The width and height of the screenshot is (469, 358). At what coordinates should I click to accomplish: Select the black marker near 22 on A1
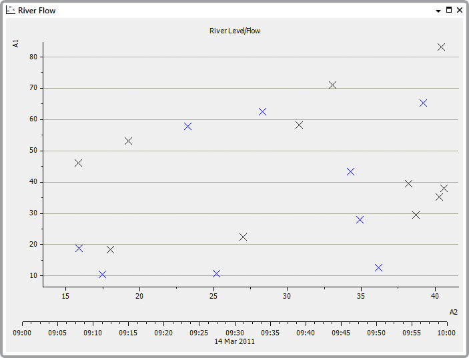click(243, 237)
